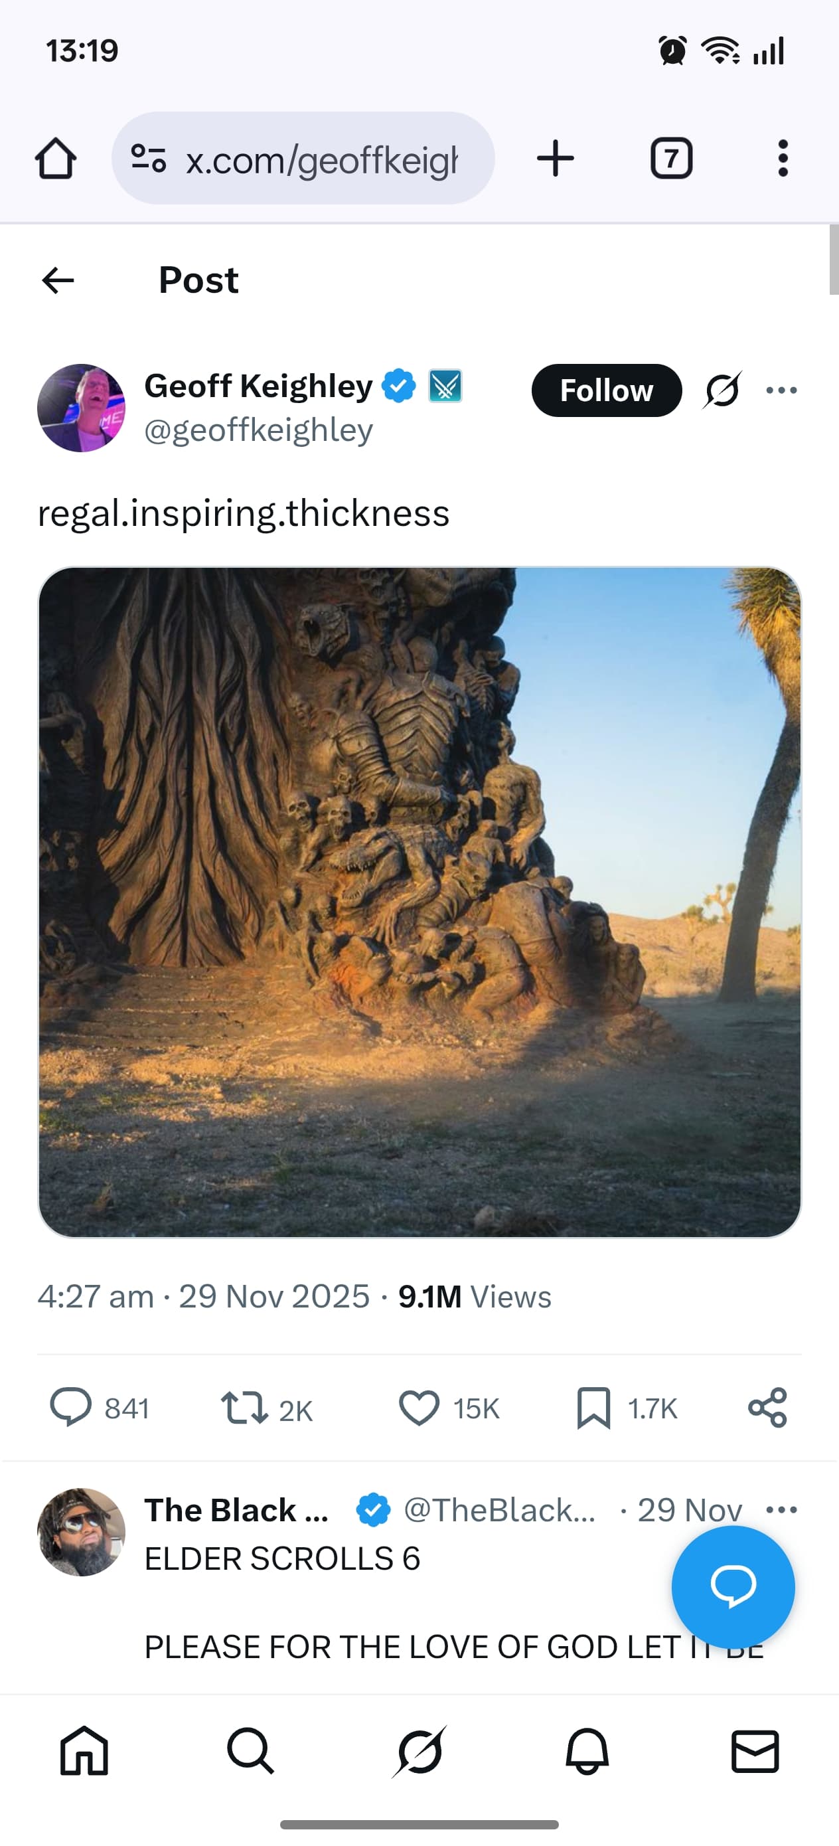Bookmark the post

coord(593,1408)
